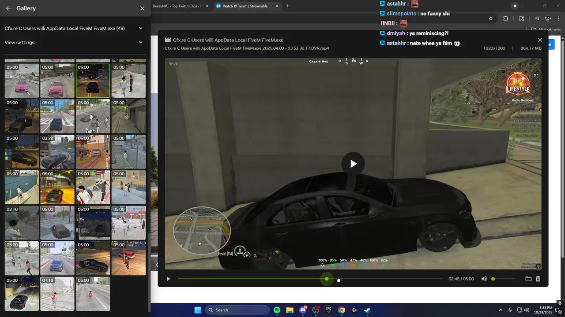Open the 03:10 clip thumbnail
The height and width of the screenshot is (317, 565).
click(22, 223)
